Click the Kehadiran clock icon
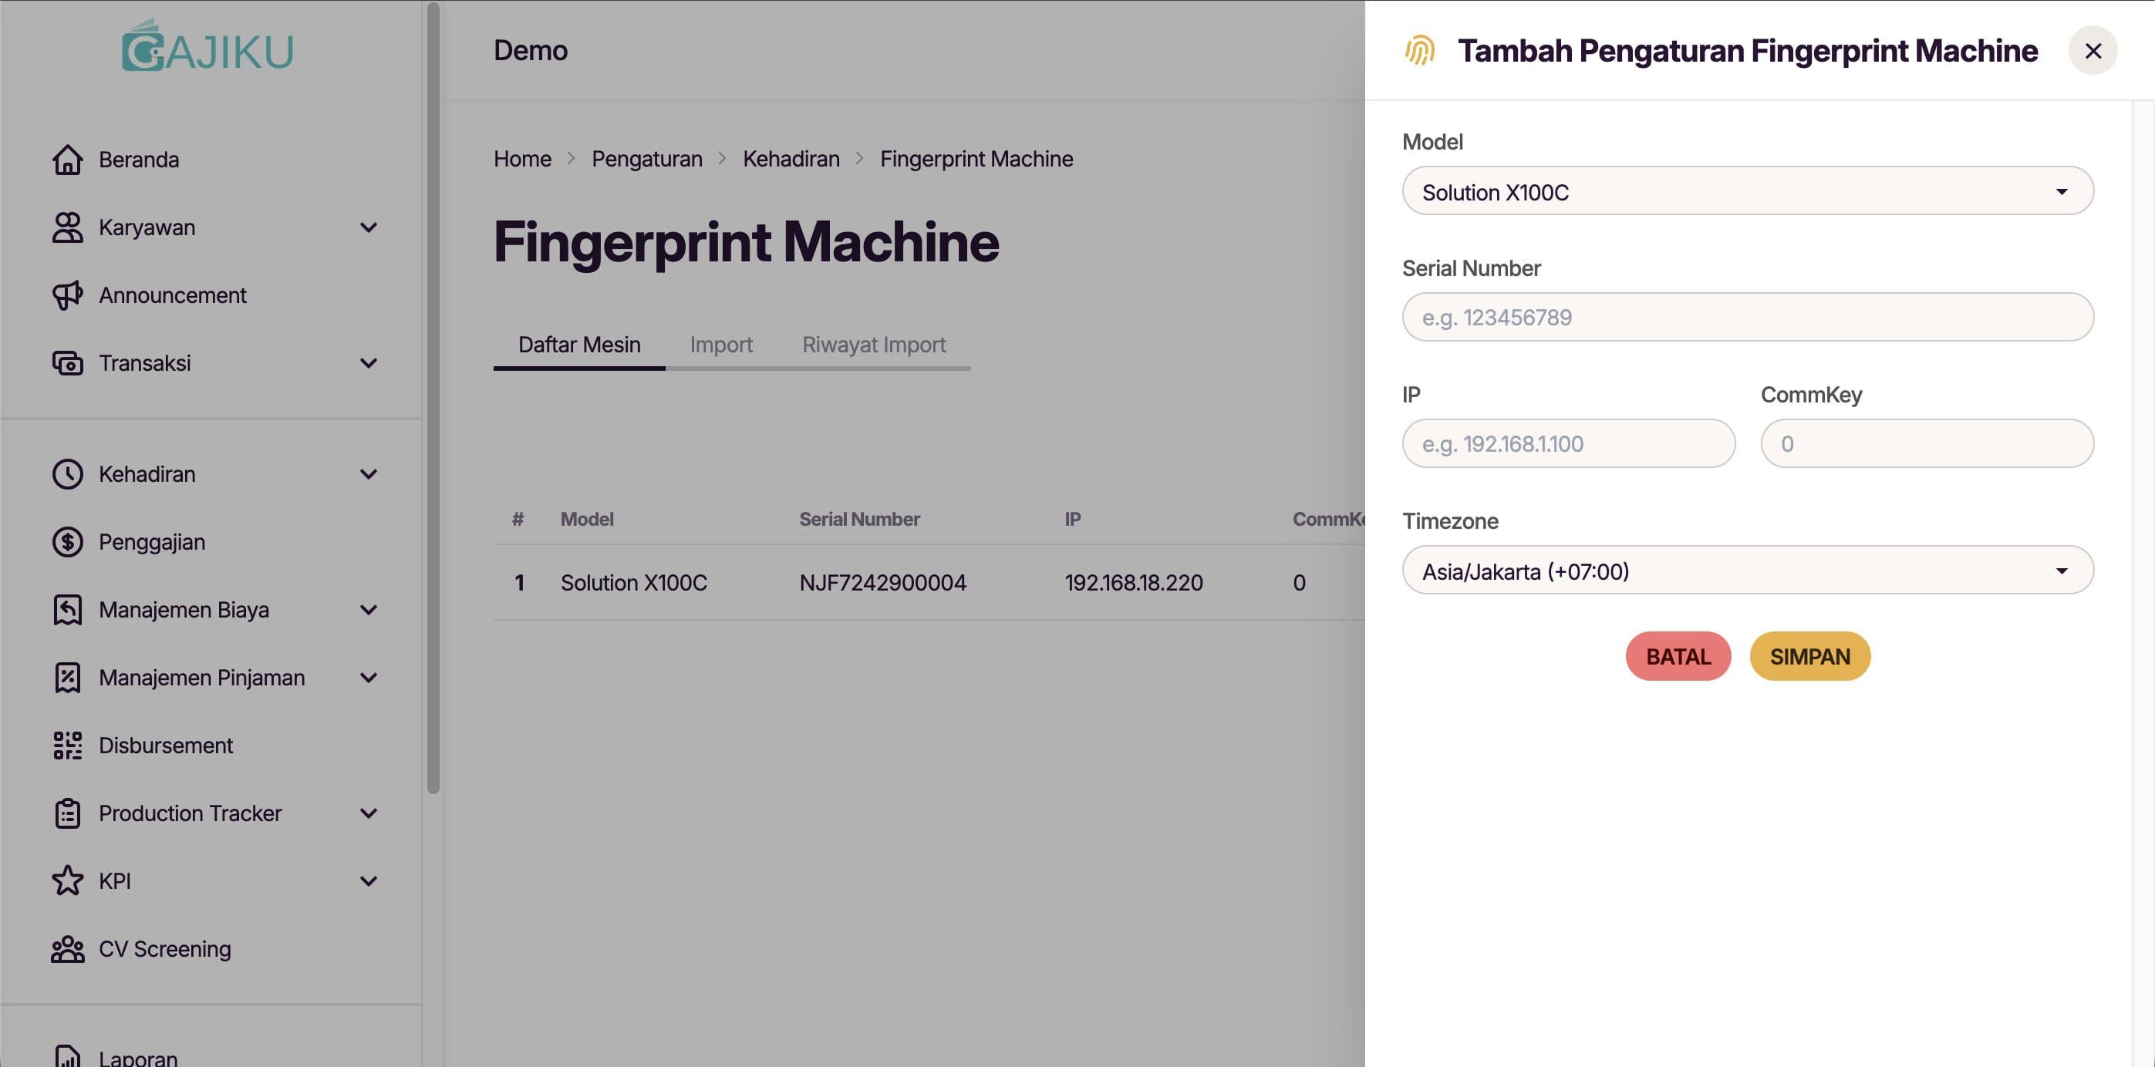This screenshot has height=1067, width=2155. pos(68,473)
